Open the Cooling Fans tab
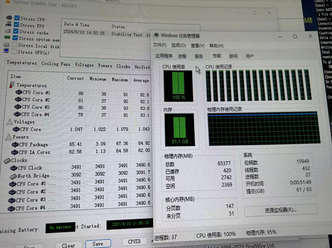This screenshot has width=332, height=248. pos(56,64)
